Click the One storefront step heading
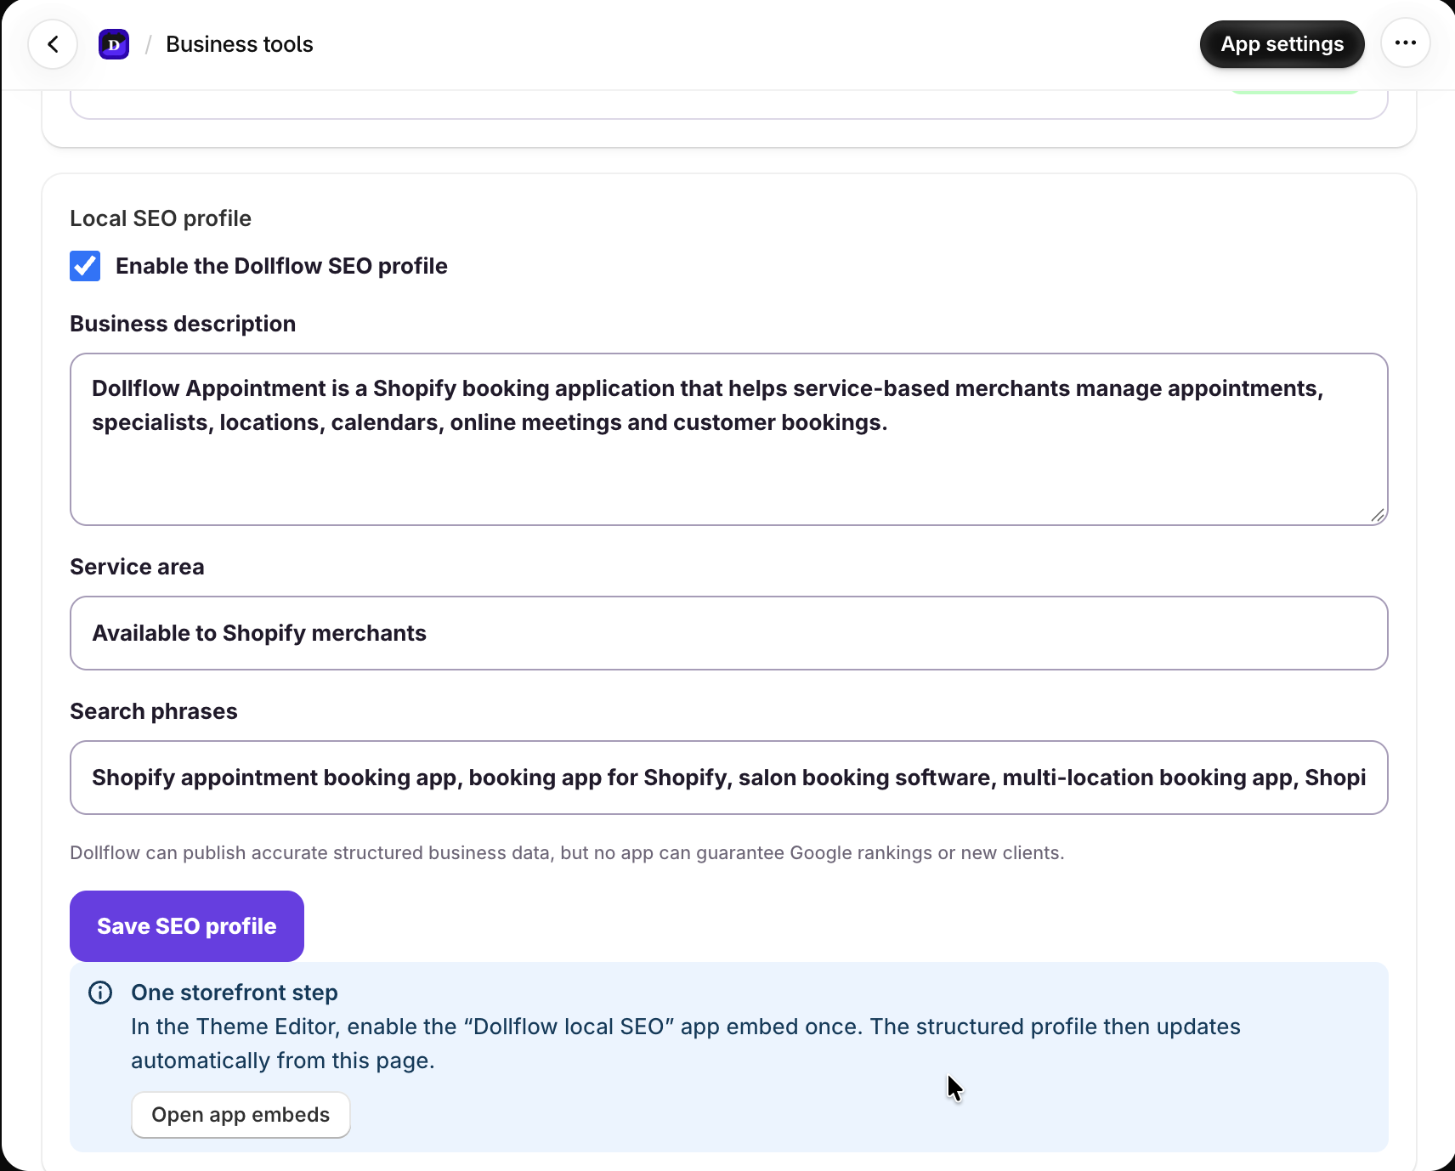1455x1171 pixels. coord(235,993)
